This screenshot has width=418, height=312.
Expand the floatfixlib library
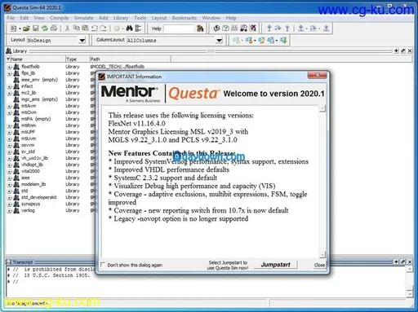click(9, 67)
